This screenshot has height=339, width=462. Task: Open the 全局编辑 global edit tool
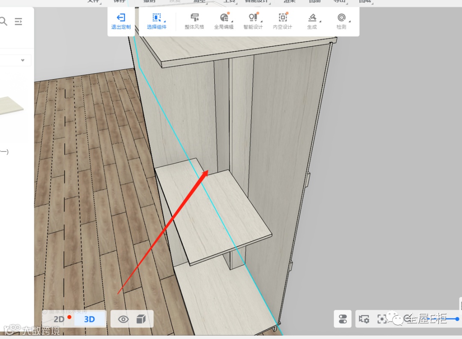[224, 21]
